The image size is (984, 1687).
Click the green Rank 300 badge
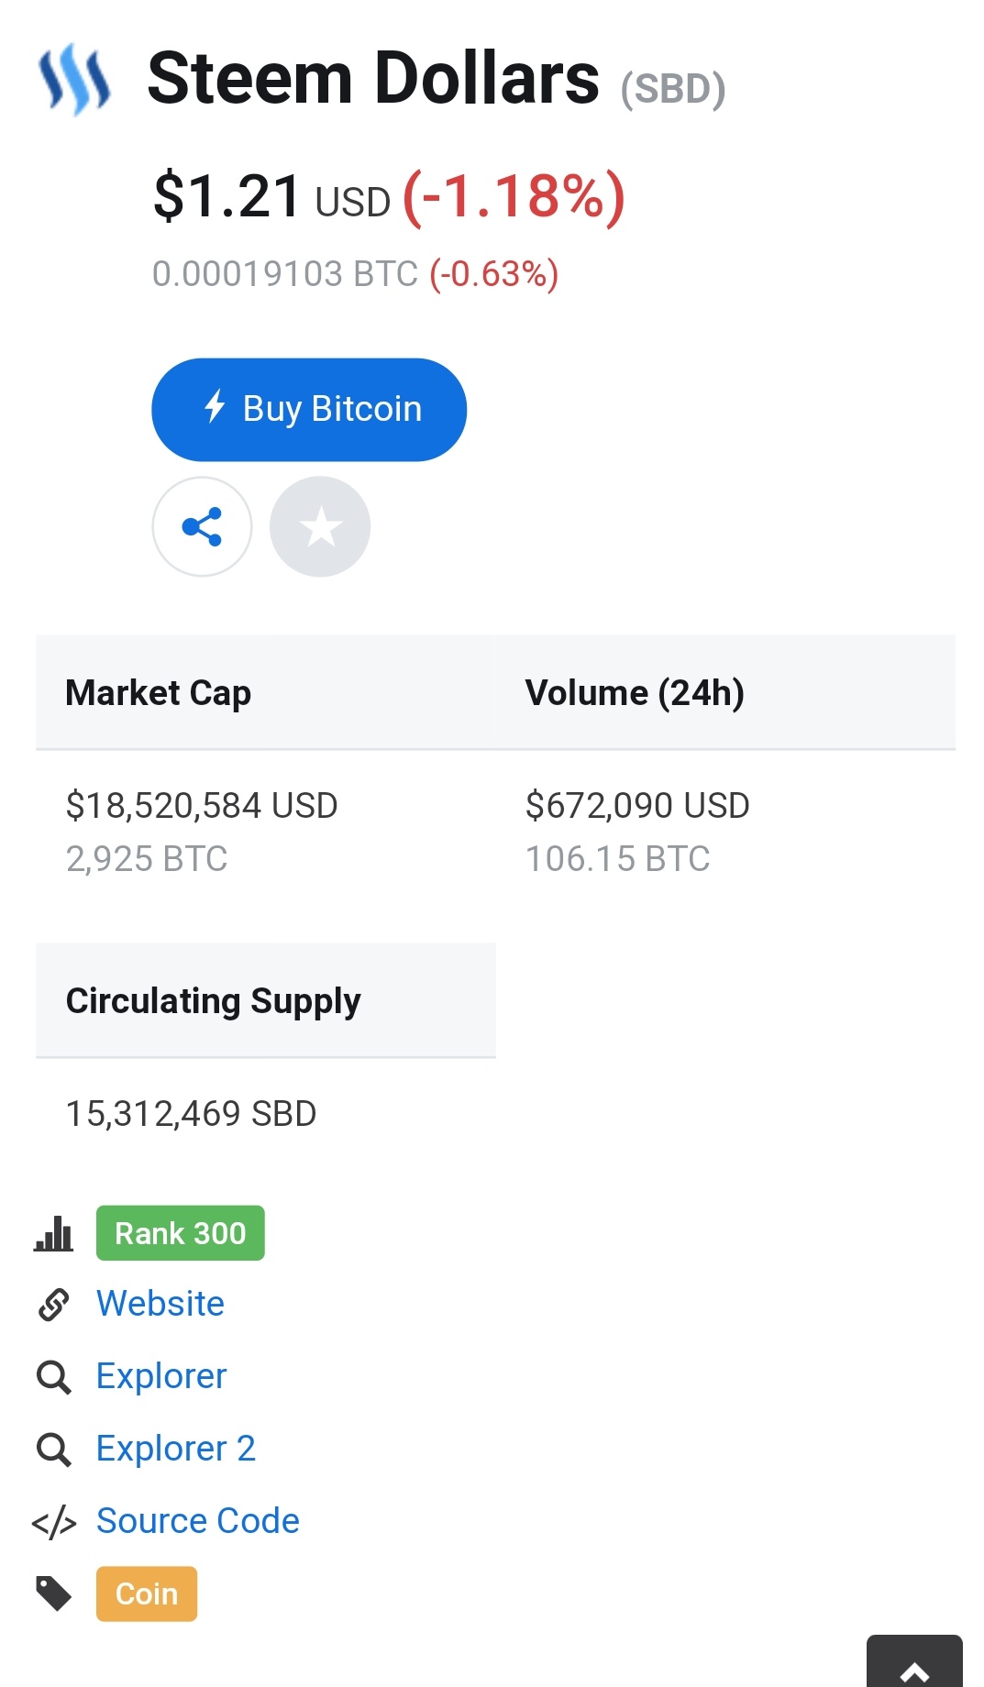pos(181,1233)
